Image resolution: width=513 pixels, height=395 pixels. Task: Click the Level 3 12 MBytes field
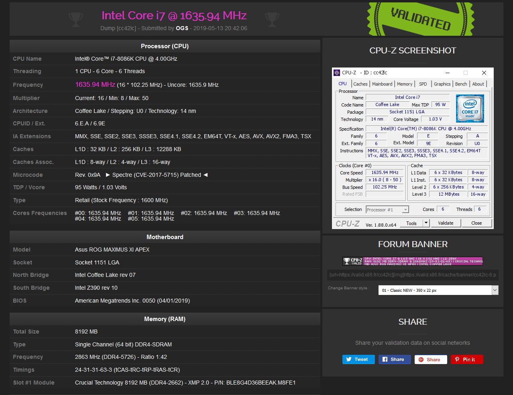[x=449, y=194]
